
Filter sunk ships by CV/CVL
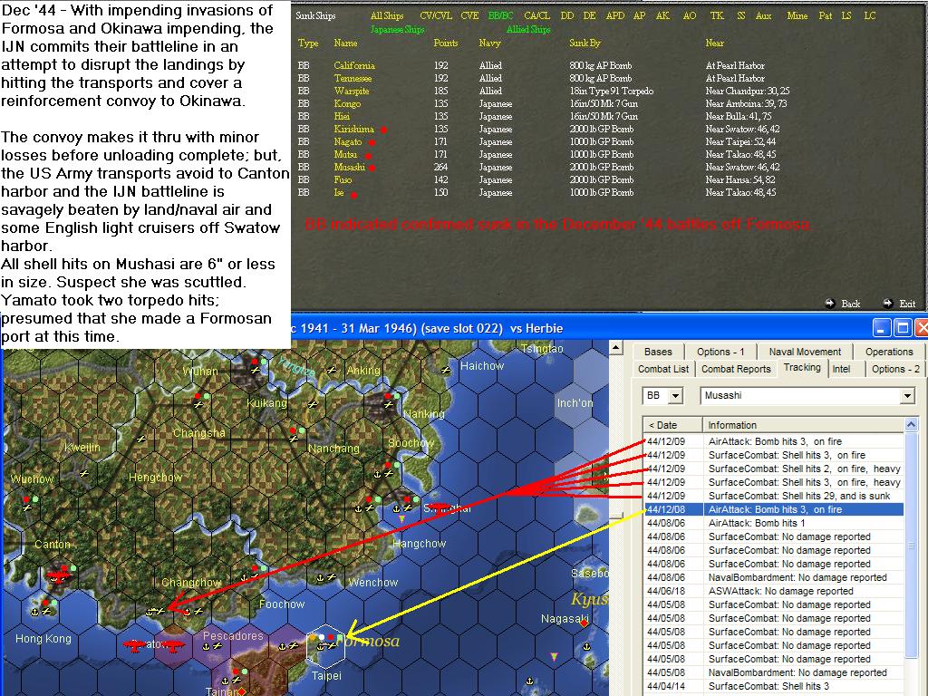(x=436, y=16)
